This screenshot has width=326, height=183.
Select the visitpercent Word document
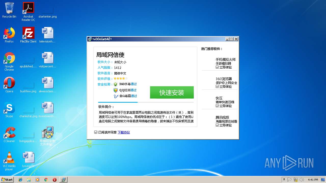(48, 60)
